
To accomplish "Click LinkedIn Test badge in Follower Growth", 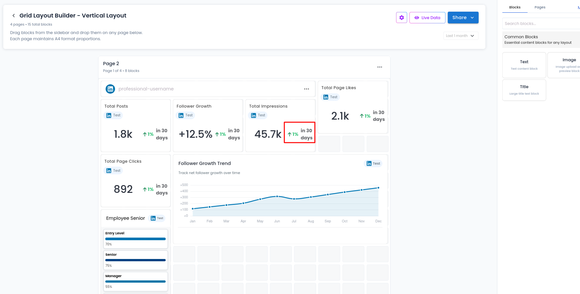I will tap(186, 115).
